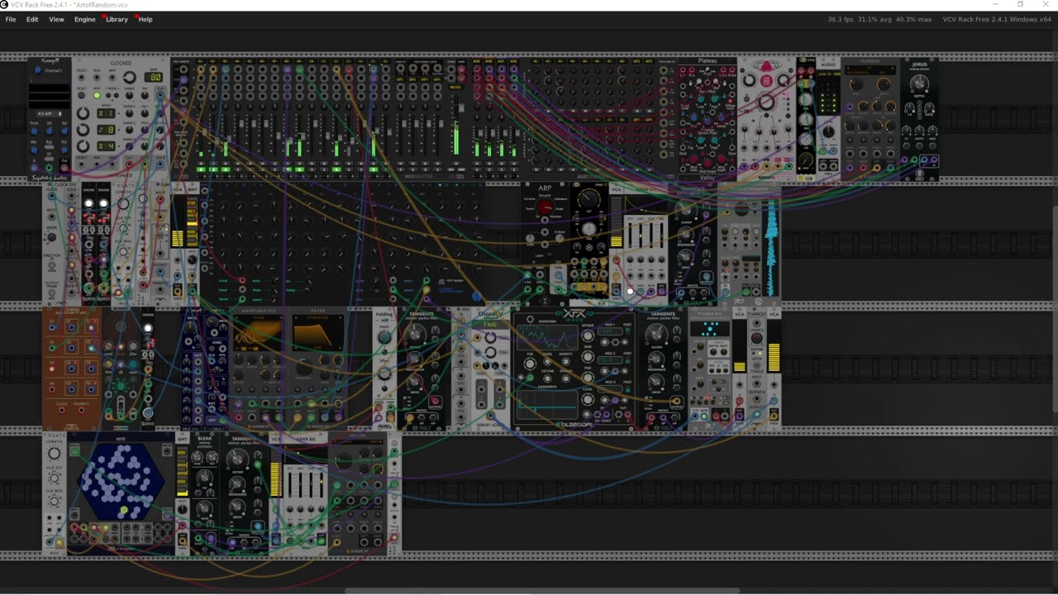
Task: Click the blue-cabled input jack on MixMaster track 3
Action: (225, 69)
